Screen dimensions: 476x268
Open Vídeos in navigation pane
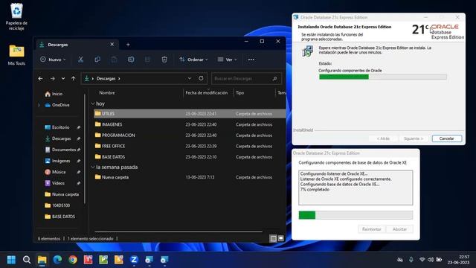pyautogui.click(x=55, y=183)
